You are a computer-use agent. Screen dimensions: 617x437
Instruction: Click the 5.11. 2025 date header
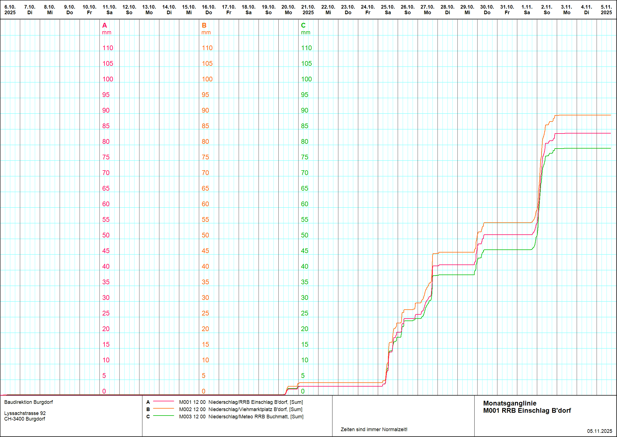(x=606, y=10)
